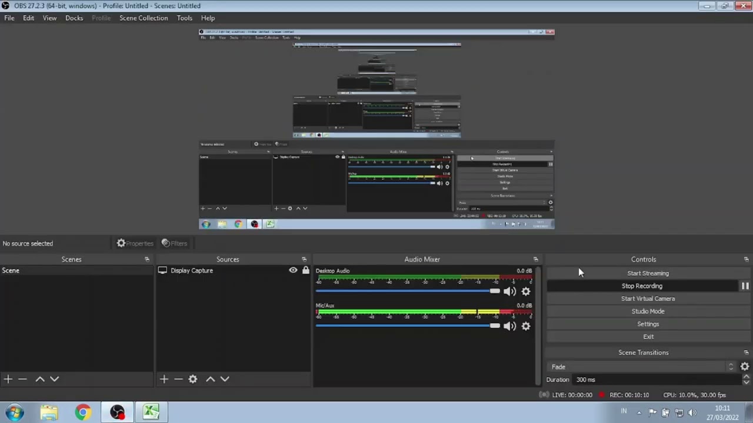Click Start Streaming button
This screenshot has height=423, width=753.
point(648,273)
